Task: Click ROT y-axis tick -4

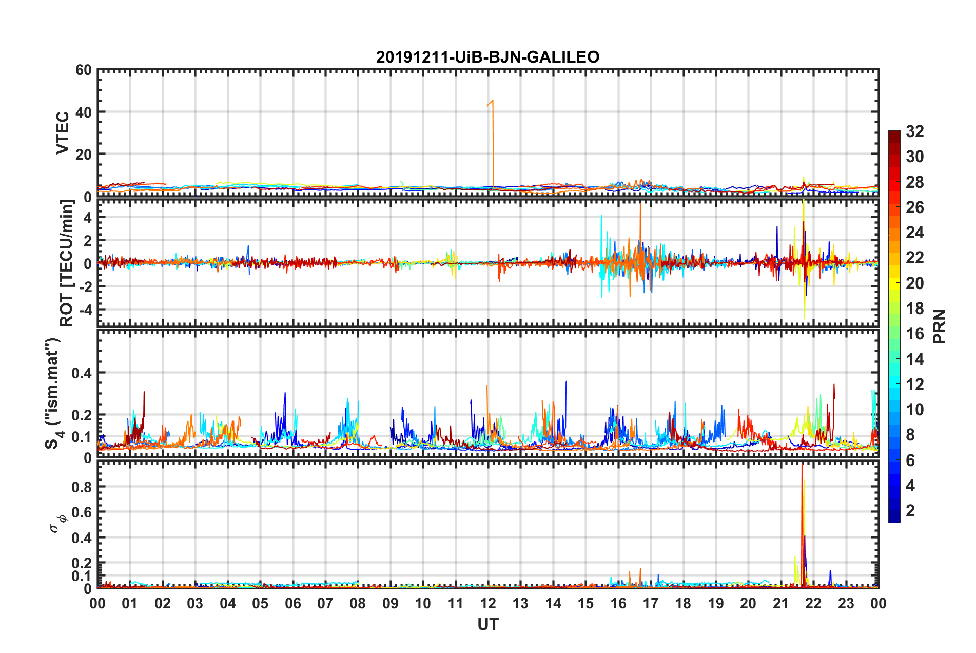Action: coord(86,310)
